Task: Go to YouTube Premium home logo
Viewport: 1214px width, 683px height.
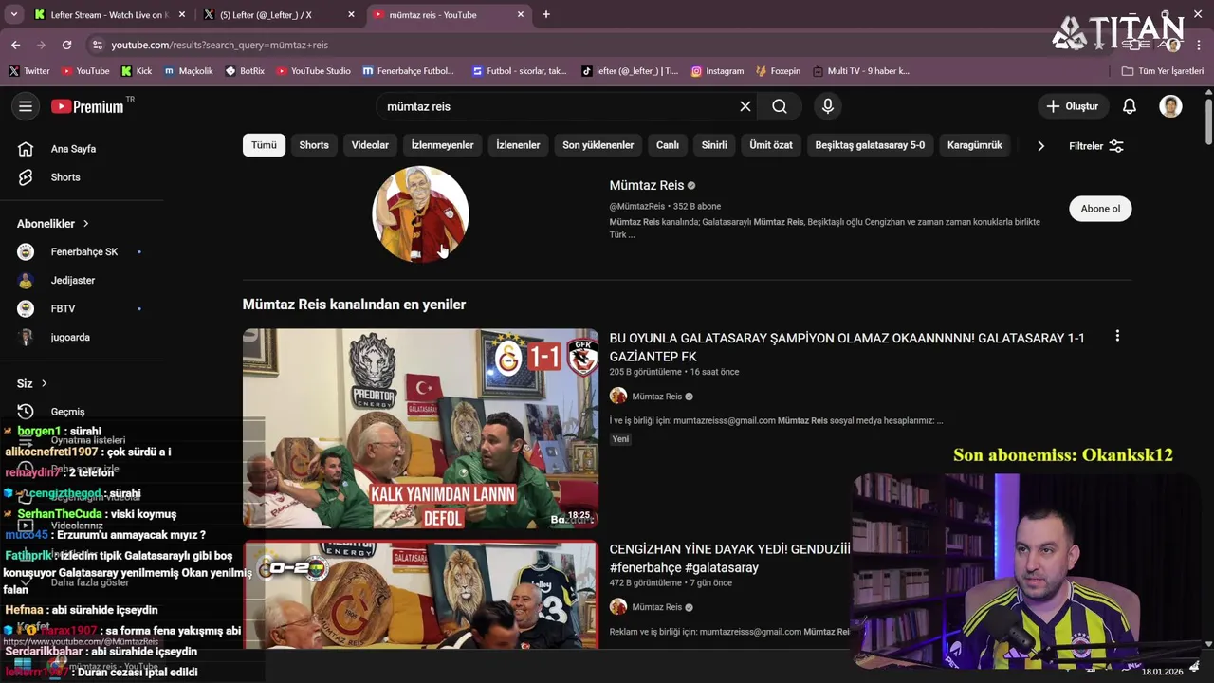Action: pyautogui.click(x=87, y=106)
